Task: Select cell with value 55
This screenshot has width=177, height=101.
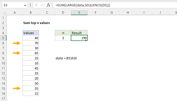Action: tap(31, 88)
